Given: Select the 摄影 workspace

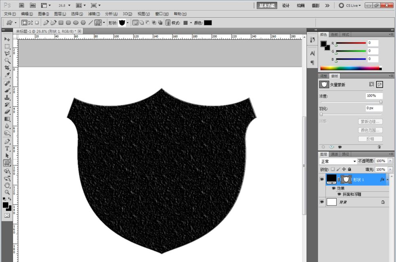Looking at the screenshot, I should [x=316, y=5].
